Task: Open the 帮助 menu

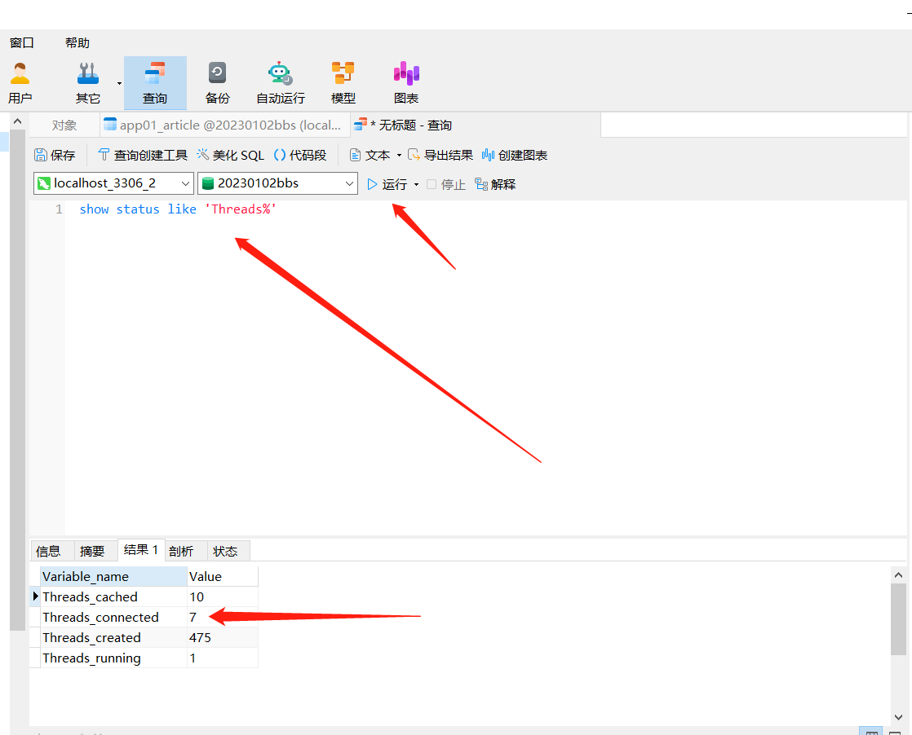Action: (x=77, y=42)
